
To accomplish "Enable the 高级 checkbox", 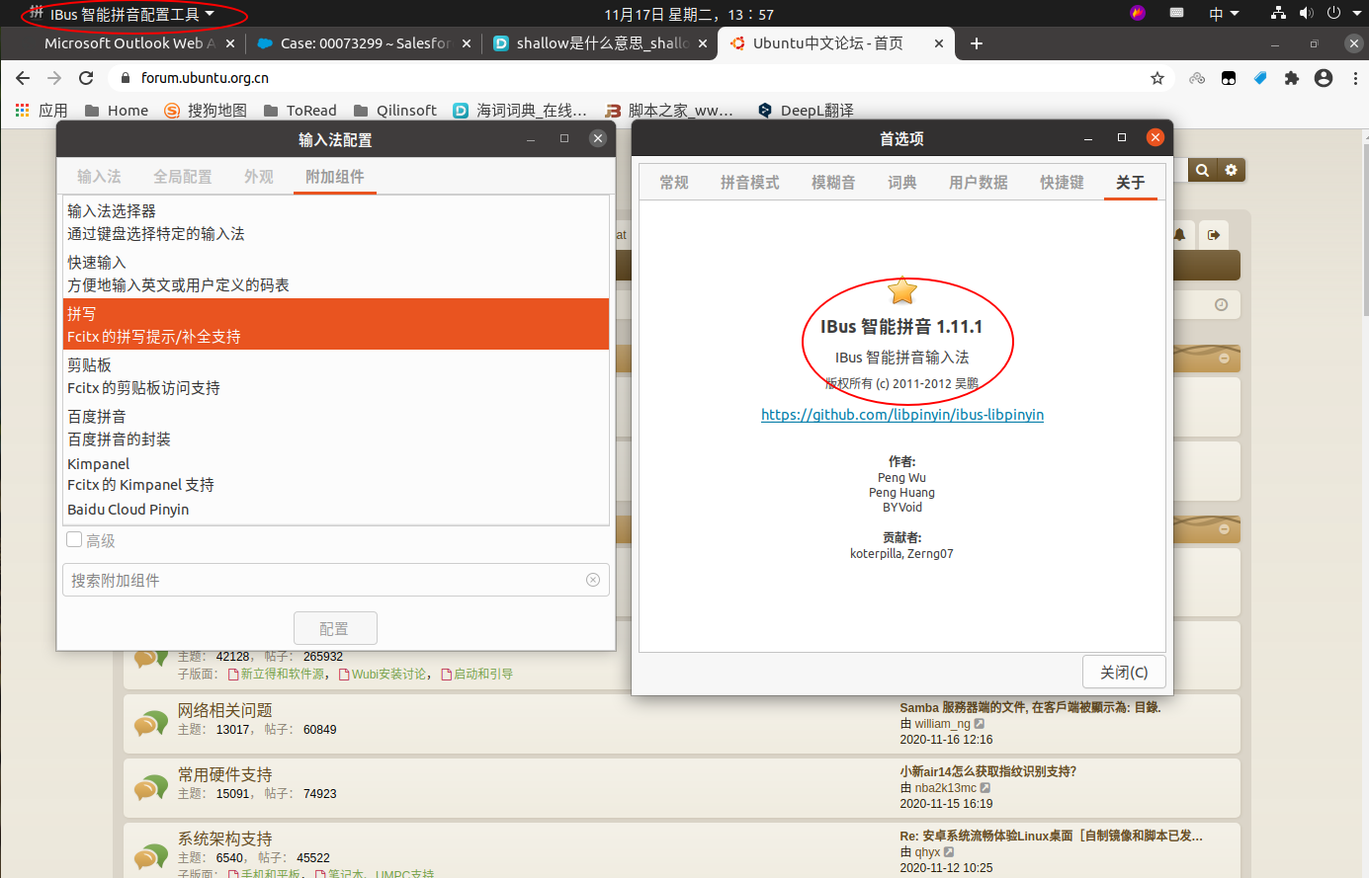I will tap(74, 539).
